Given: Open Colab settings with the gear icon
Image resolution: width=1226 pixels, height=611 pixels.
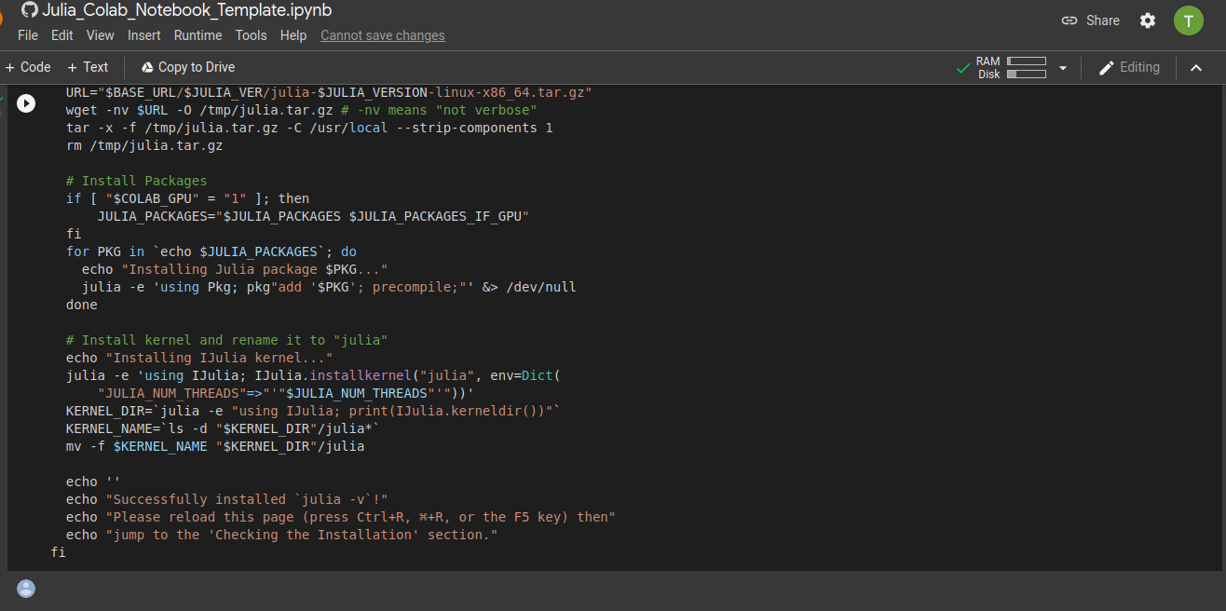Looking at the screenshot, I should (1148, 20).
